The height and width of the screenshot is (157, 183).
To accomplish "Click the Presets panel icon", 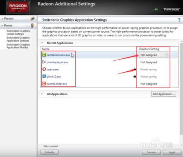I will click(32, 19).
